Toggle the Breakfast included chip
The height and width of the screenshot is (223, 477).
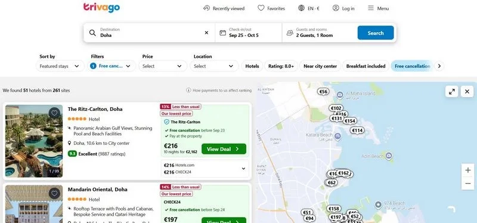tap(366, 66)
